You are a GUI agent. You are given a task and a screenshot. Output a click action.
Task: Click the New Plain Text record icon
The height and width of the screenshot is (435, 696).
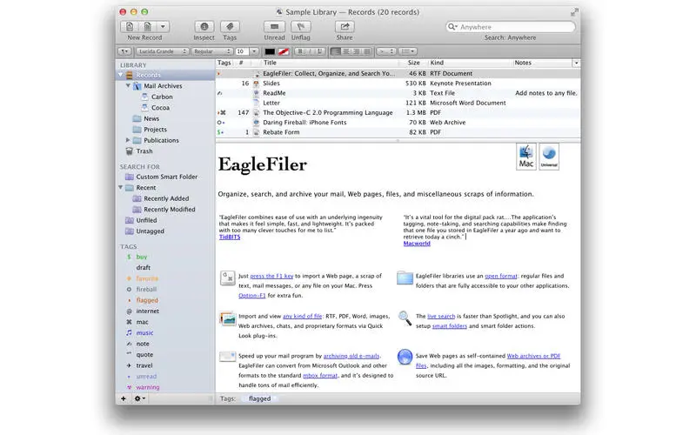pyautogui.click(x=147, y=27)
